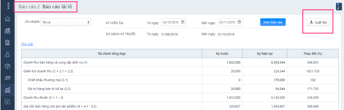Click the previous period end date 01/10/2018
Viewport: 344px width, 110px height.
226,34
